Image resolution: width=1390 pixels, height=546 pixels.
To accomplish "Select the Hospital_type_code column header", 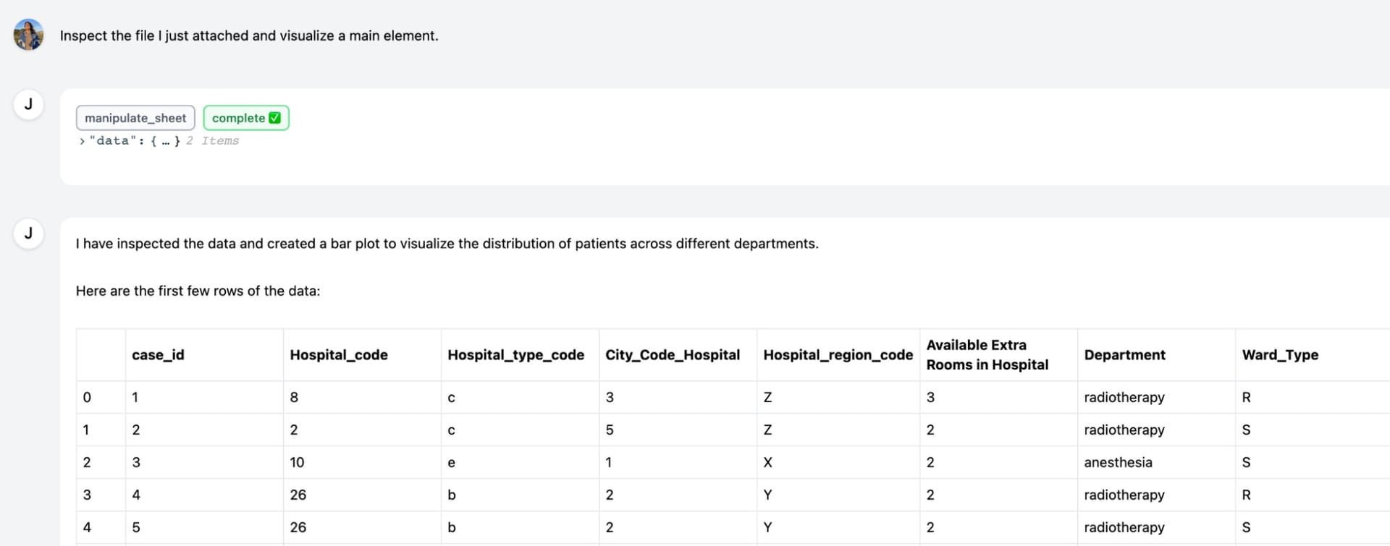I will pyautogui.click(x=520, y=355).
